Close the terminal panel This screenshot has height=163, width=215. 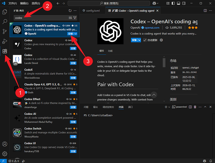pyautogui.click(x=210, y=107)
